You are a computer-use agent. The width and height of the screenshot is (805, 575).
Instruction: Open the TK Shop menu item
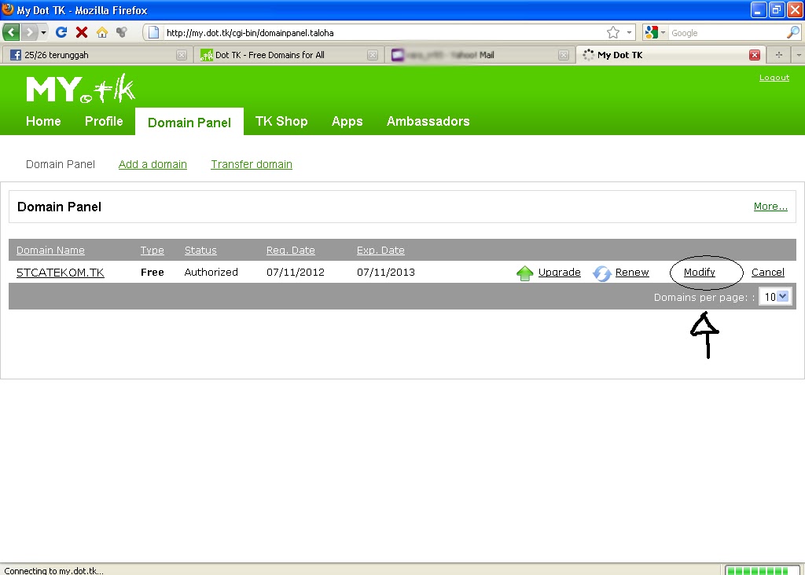pos(281,121)
